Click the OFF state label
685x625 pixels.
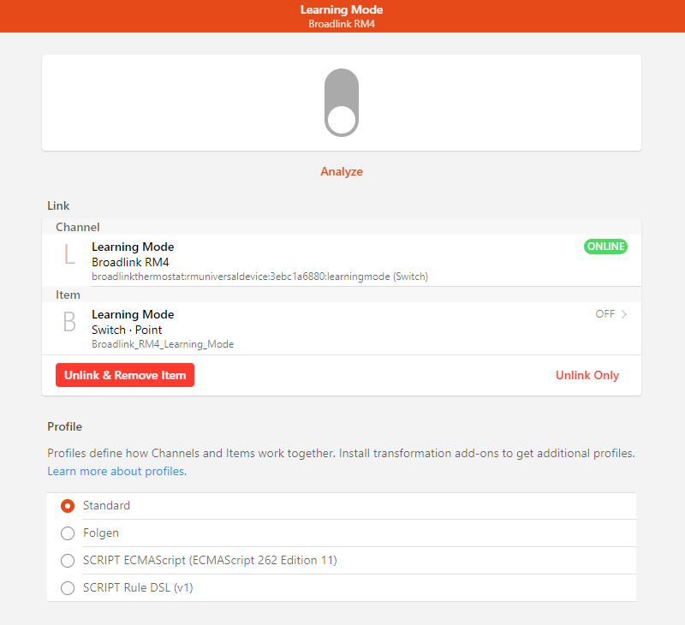point(605,314)
